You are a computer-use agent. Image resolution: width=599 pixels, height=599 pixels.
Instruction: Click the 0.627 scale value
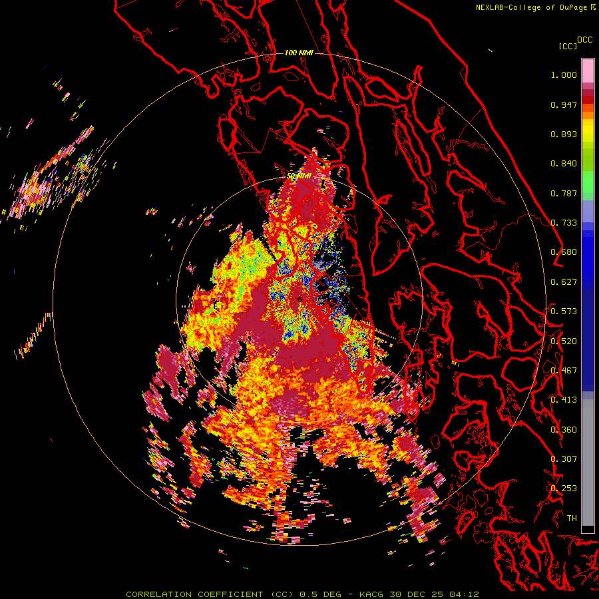coord(564,282)
